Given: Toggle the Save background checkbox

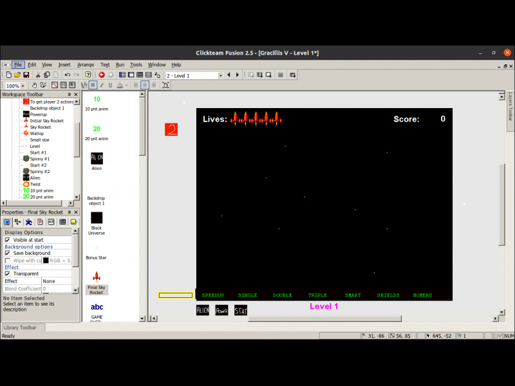Looking at the screenshot, I should [x=8, y=253].
